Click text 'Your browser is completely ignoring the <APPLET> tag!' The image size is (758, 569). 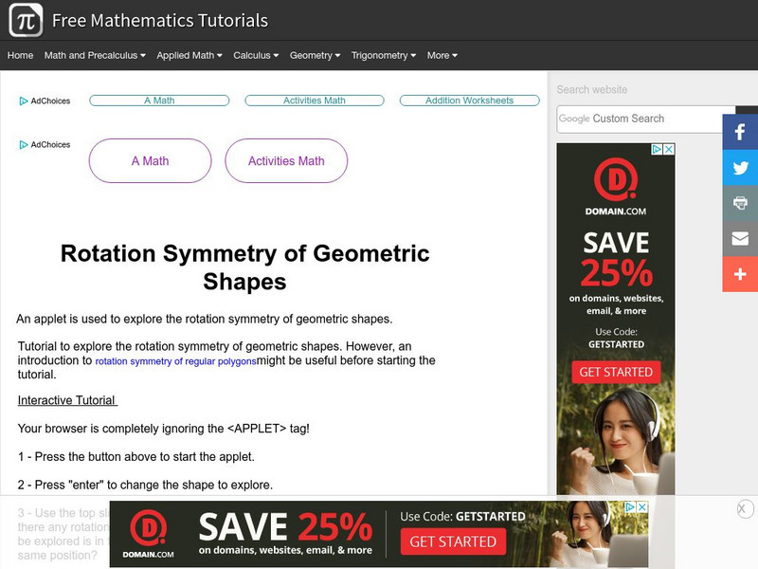163,429
